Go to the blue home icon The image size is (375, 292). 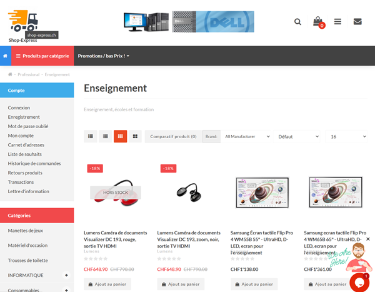click(x=5, y=56)
